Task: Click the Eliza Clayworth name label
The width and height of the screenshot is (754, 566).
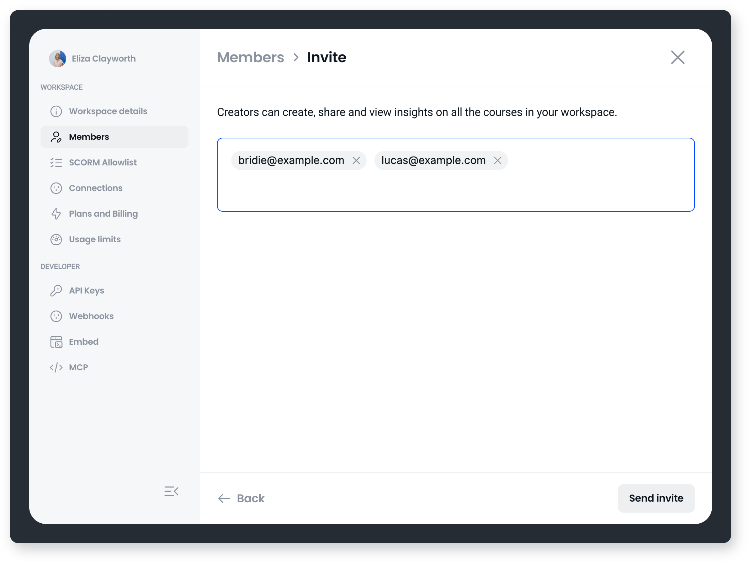Action: click(x=104, y=59)
